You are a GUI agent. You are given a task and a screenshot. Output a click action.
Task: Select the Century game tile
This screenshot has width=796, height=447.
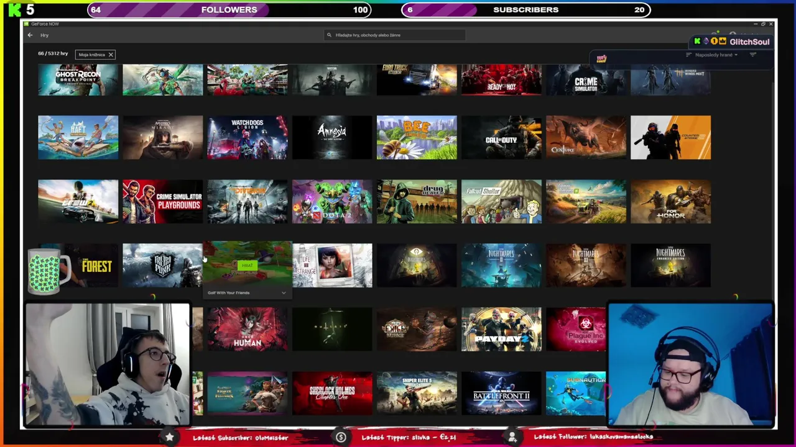[586, 137]
